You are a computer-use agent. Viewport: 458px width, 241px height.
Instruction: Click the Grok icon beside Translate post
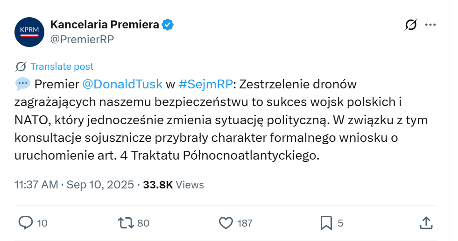21,67
